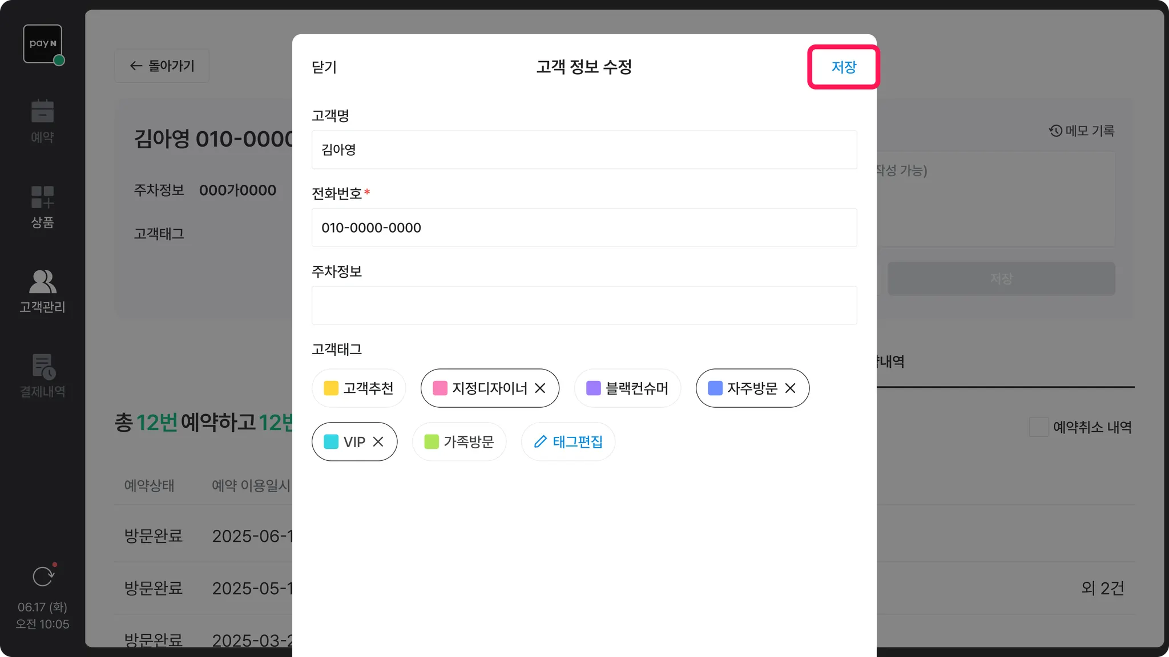
Task: Click the payN logo icon
Action: tap(43, 44)
